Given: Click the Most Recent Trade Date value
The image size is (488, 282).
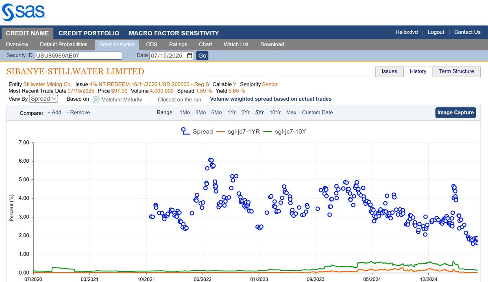Looking at the screenshot, I should (x=81, y=91).
